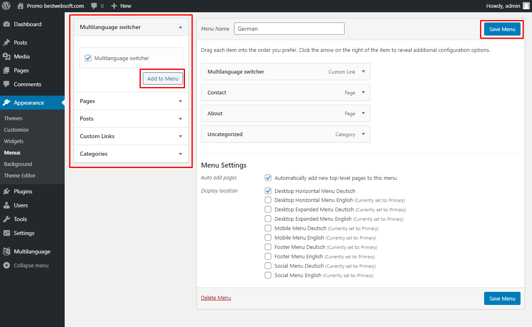
Task: Expand Multilanguage switcher menu item options
Action: (x=363, y=72)
